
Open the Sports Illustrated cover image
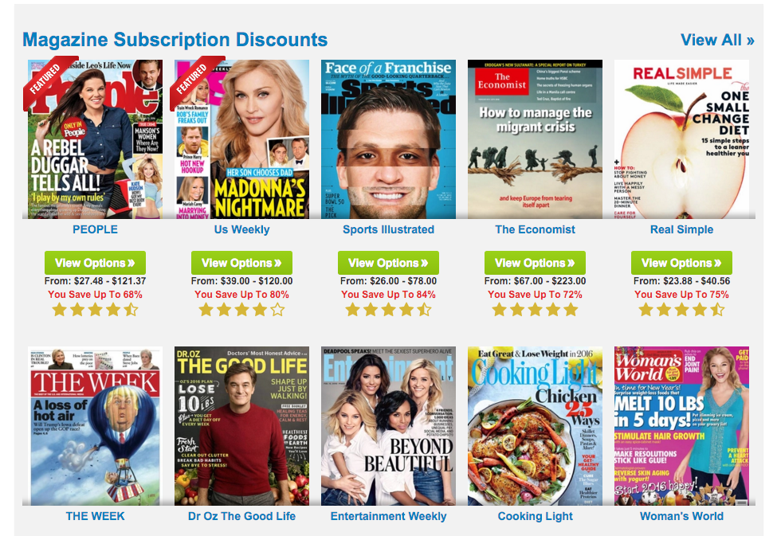389,139
